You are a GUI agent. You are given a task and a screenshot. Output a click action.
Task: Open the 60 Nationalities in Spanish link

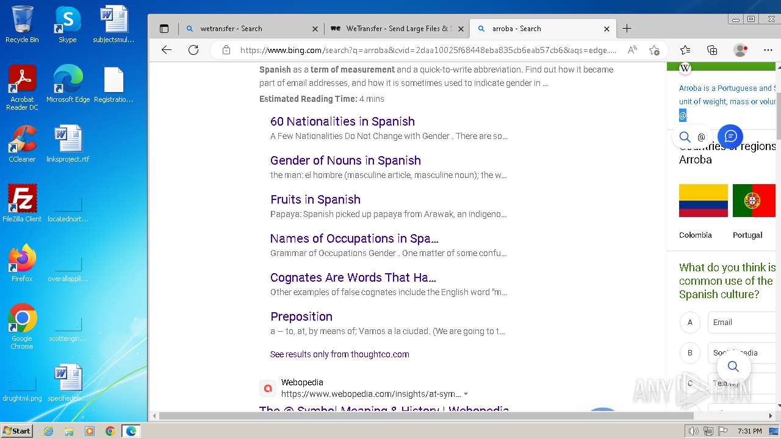click(x=342, y=121)
